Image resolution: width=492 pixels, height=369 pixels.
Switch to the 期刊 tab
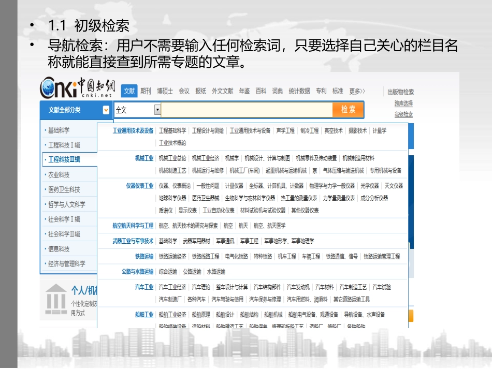click(x=146, y=91)
